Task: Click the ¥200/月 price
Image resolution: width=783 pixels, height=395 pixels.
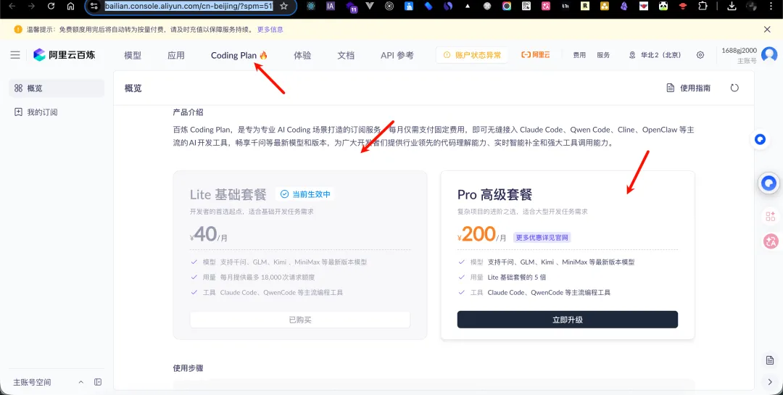Action: [482, 235]
